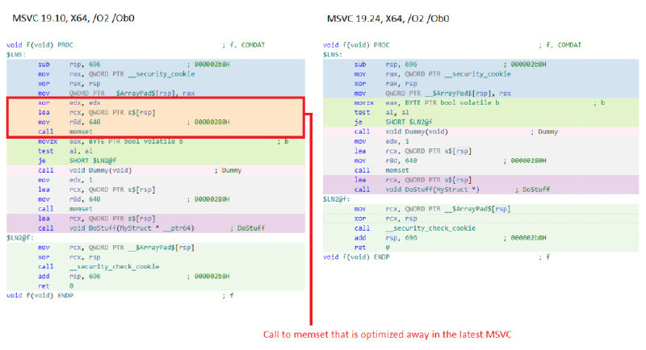Click 'ret 0' in the right listing
The image size is (646, 350).
pyautogui.click(x=373, y=246)
